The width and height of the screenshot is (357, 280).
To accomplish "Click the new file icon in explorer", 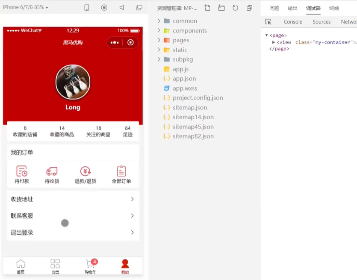I will pyautogui.click(x=207, y=8).
